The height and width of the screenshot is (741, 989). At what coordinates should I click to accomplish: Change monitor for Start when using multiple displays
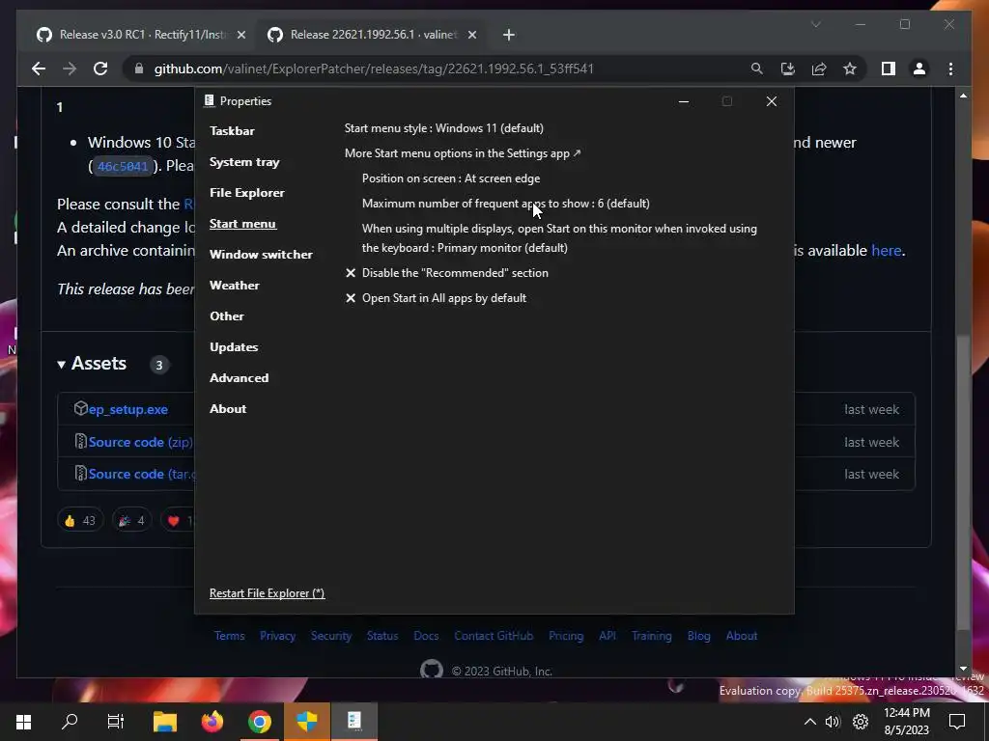pyautogui.click(x=559, y=238)
